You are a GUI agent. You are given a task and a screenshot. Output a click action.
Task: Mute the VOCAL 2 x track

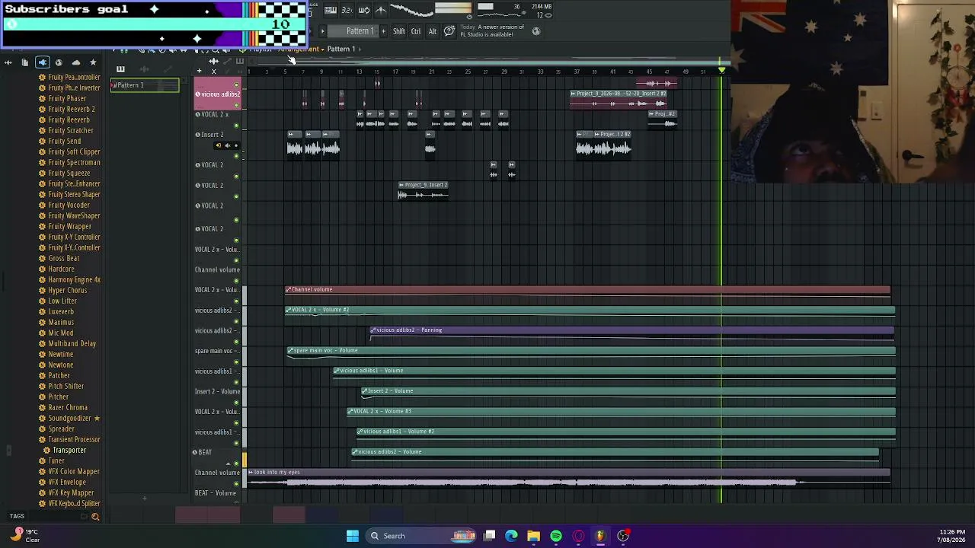(236, 125)
